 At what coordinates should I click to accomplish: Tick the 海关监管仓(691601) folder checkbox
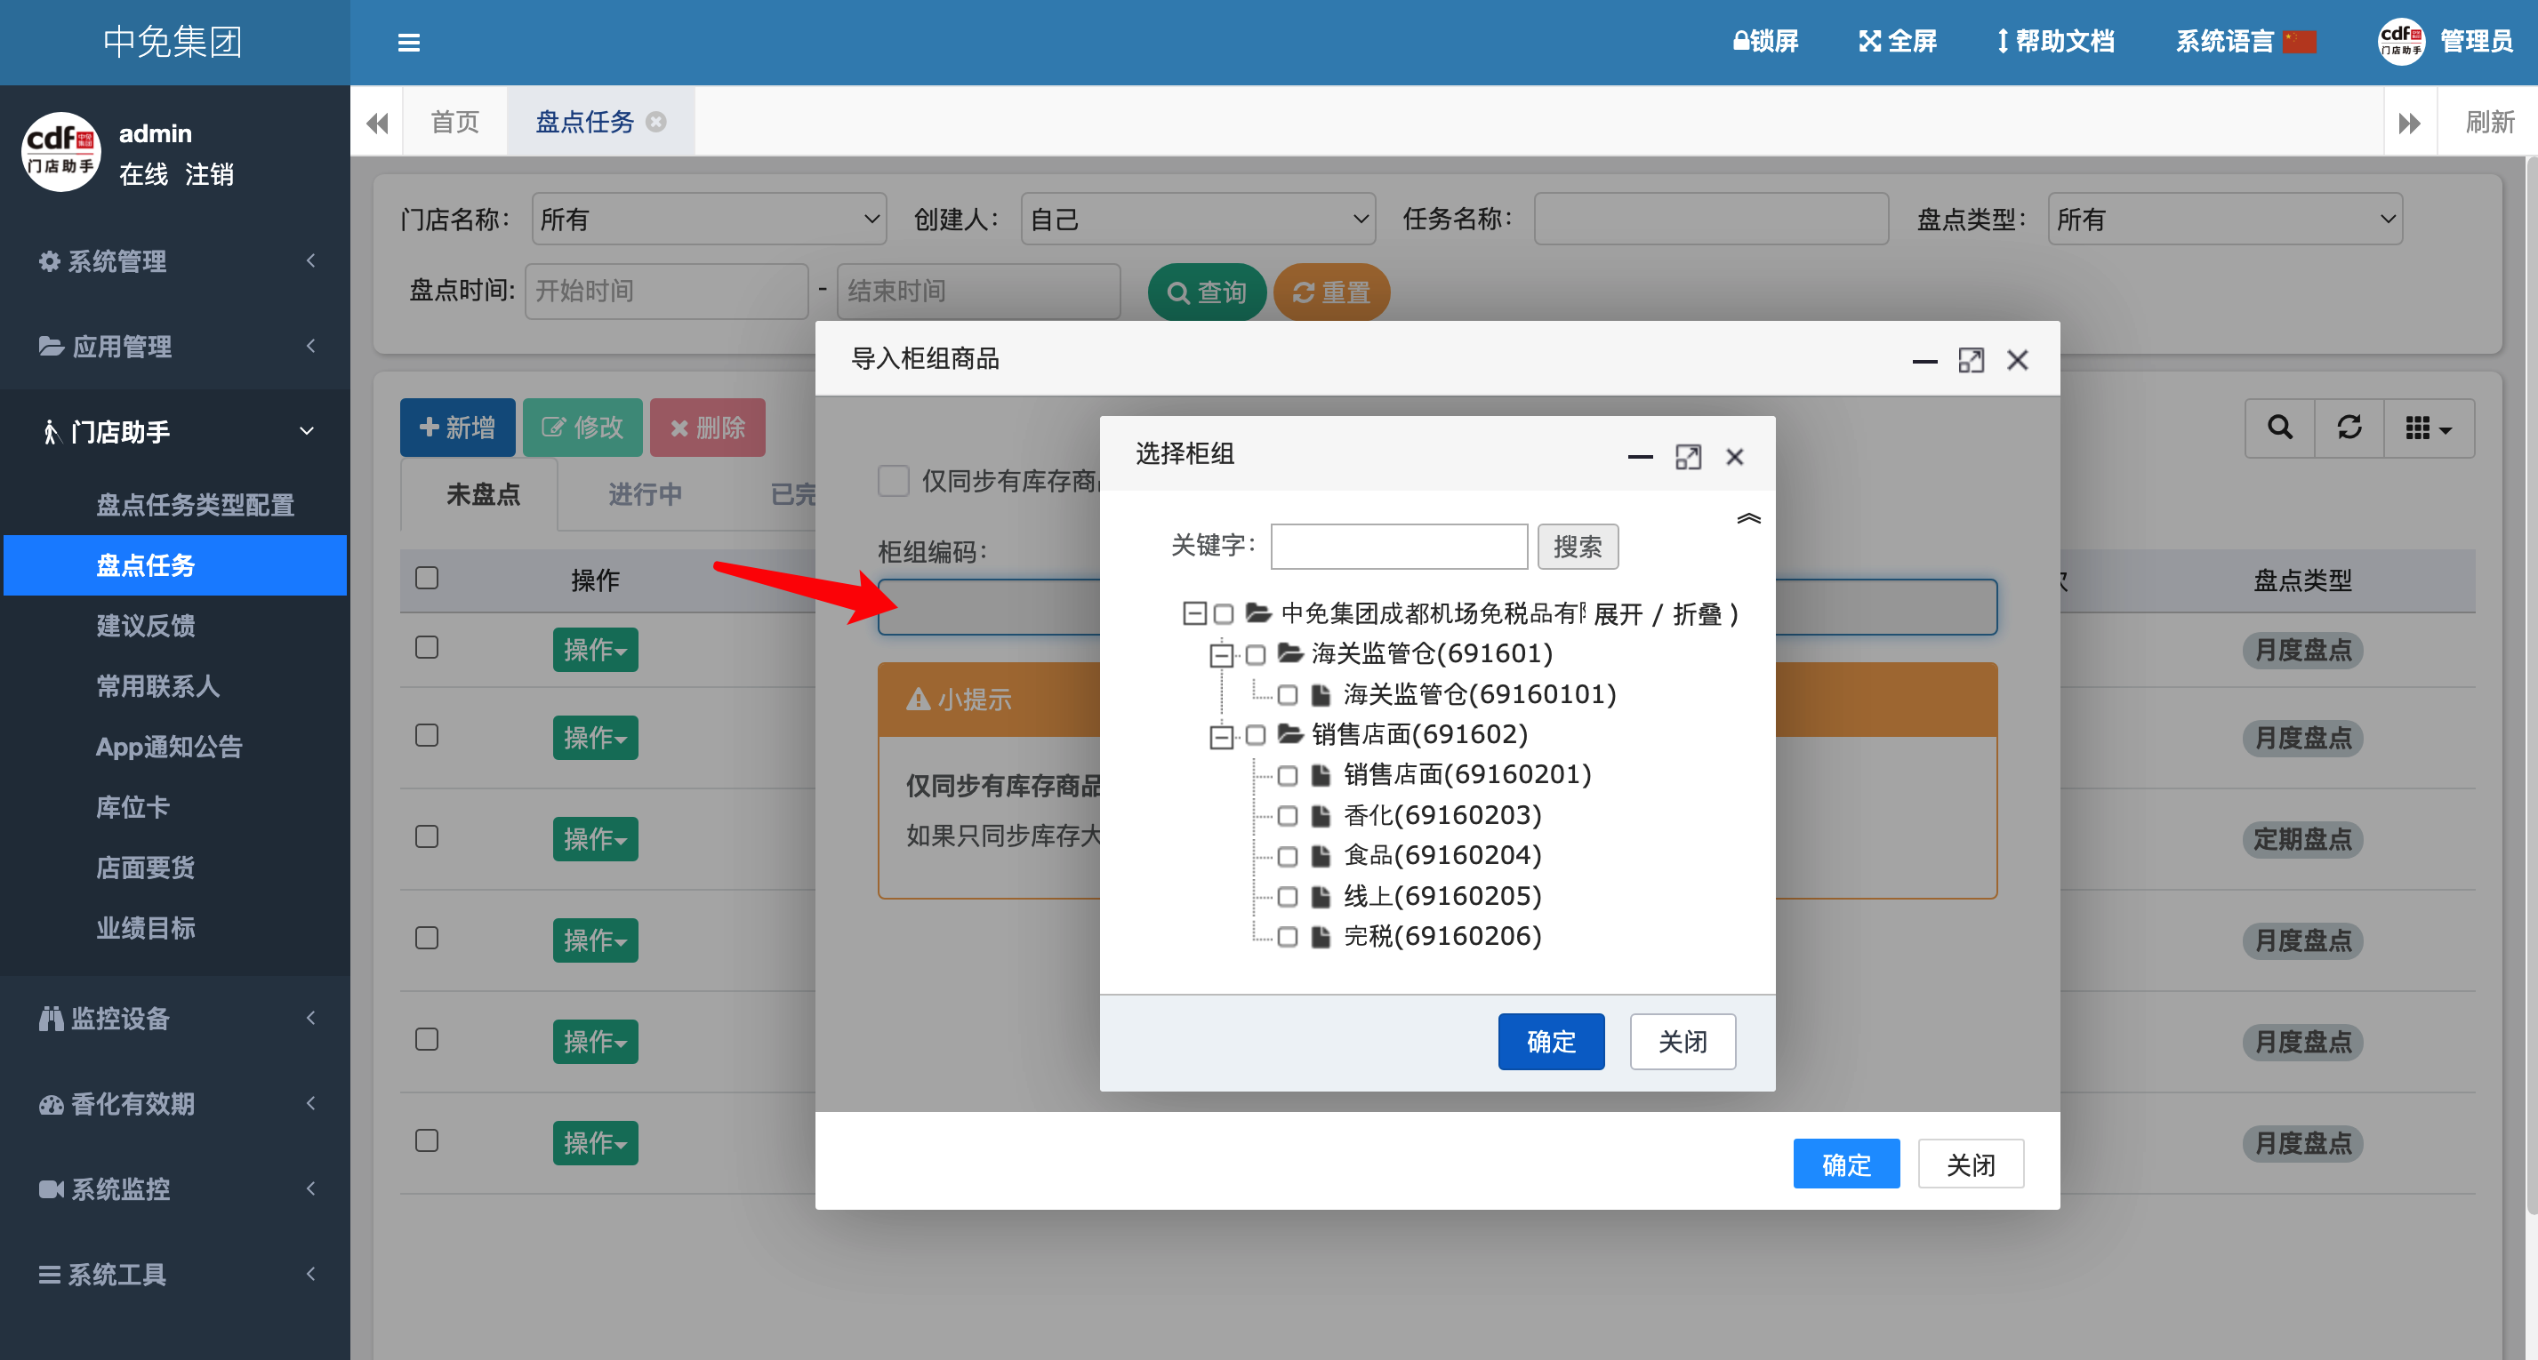click(x=1255, y=655)
